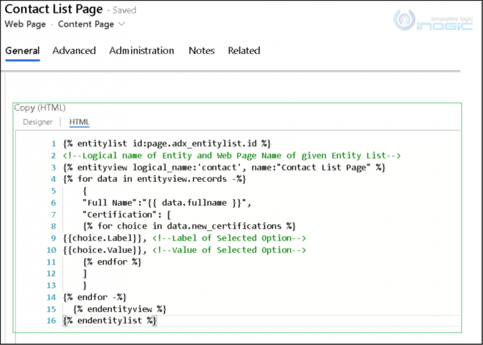This screenshot has height=345, width=483.
Task: Expand the Content Page form selector chevron
Action: coord(121,24)
